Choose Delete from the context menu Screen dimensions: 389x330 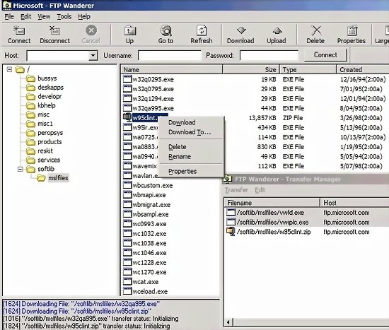(191, 147)
